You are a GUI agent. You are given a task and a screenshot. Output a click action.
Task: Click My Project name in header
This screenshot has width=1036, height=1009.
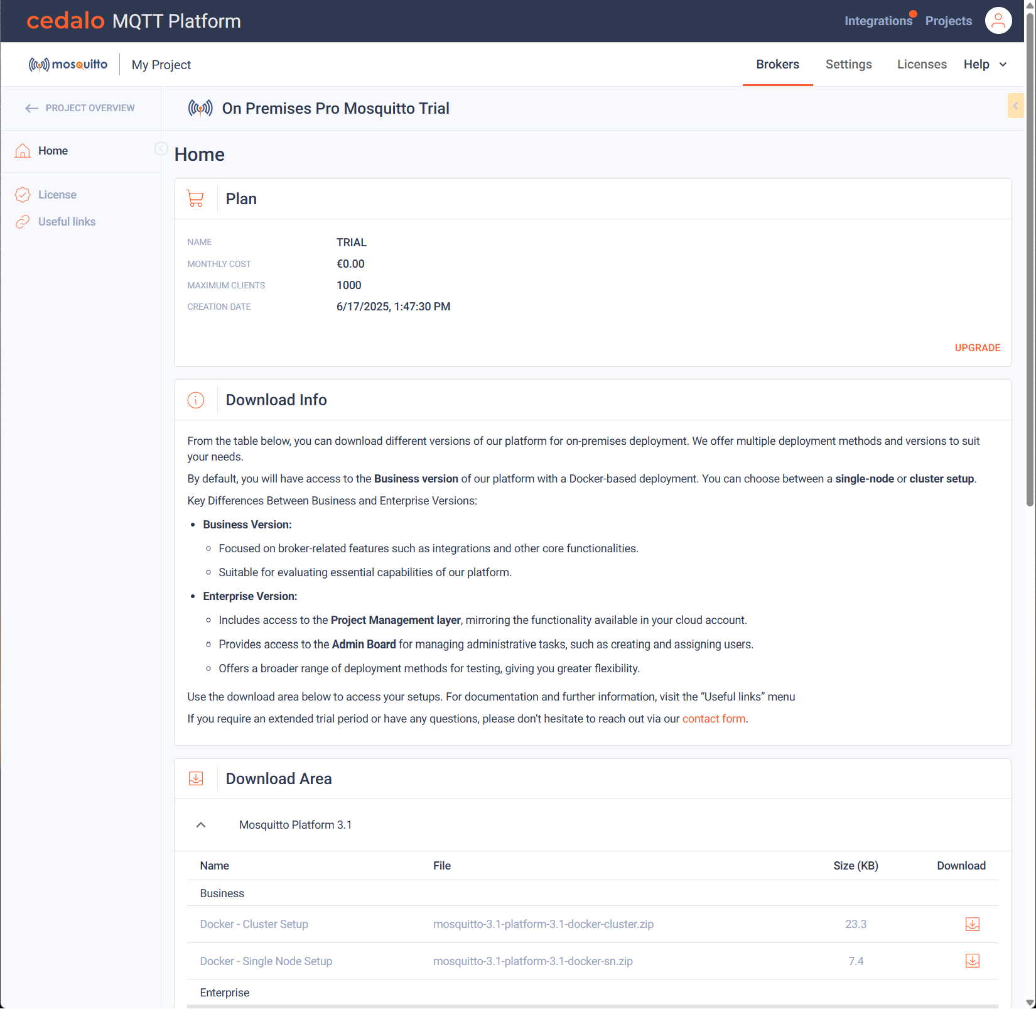pos(161,65)
